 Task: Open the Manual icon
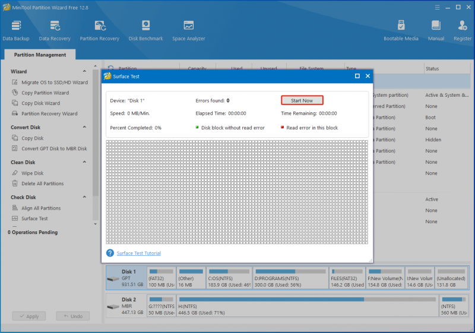pos(436,30)
